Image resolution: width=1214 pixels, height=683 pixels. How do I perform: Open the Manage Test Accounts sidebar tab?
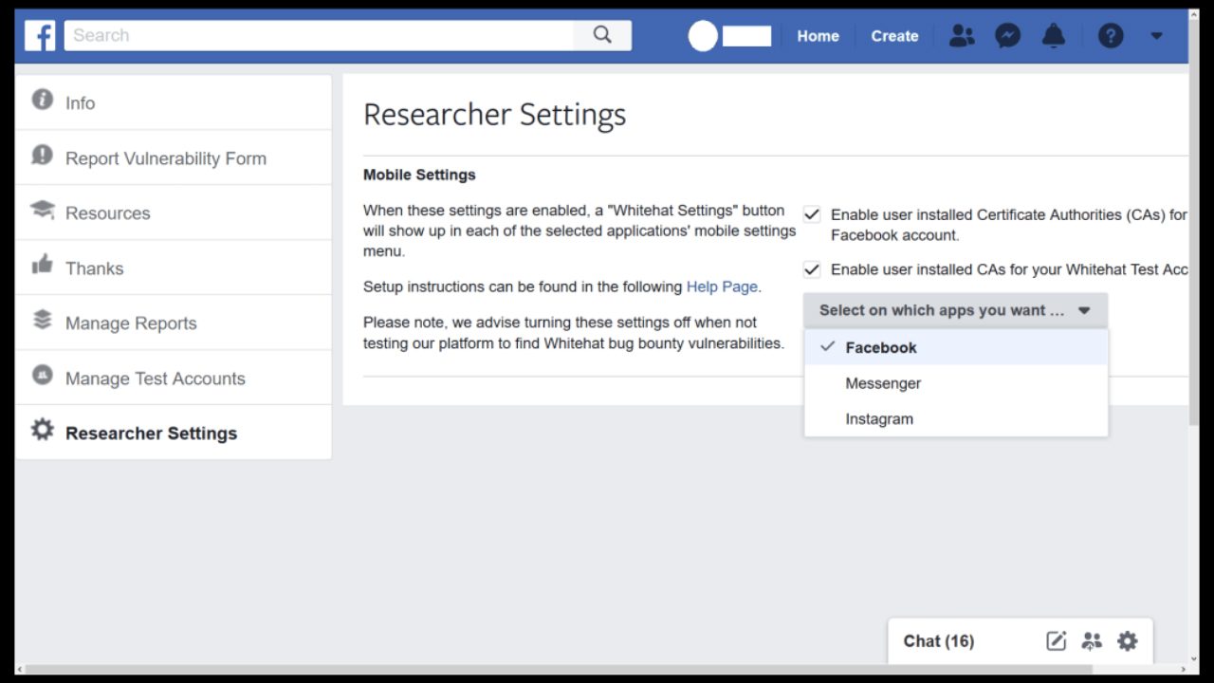[174, 378]
